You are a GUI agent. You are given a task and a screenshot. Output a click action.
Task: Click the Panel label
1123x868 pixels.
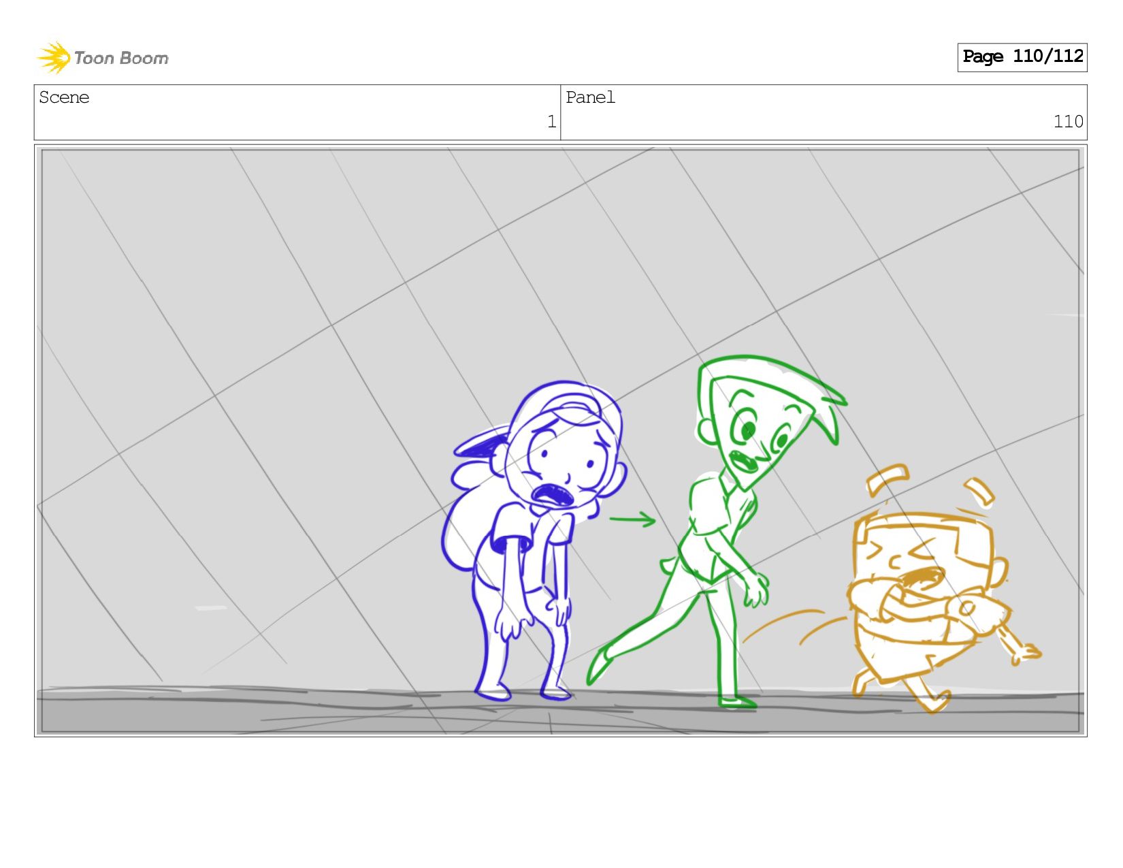click(x=590, y=97)
